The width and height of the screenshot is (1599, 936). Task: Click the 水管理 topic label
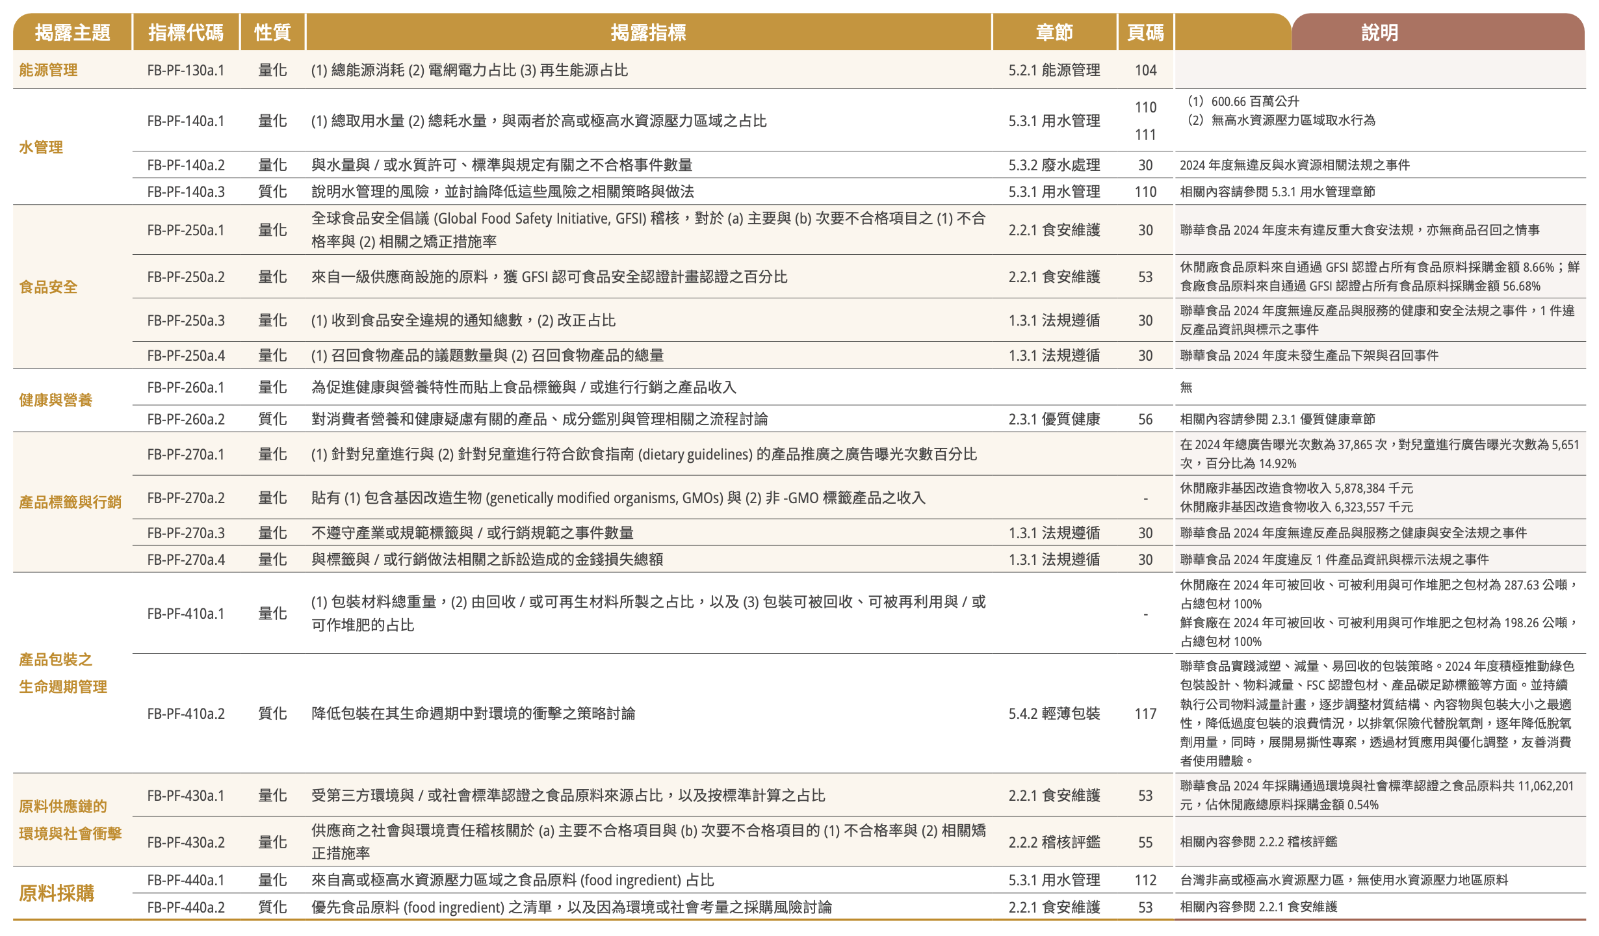coord(41,148)
